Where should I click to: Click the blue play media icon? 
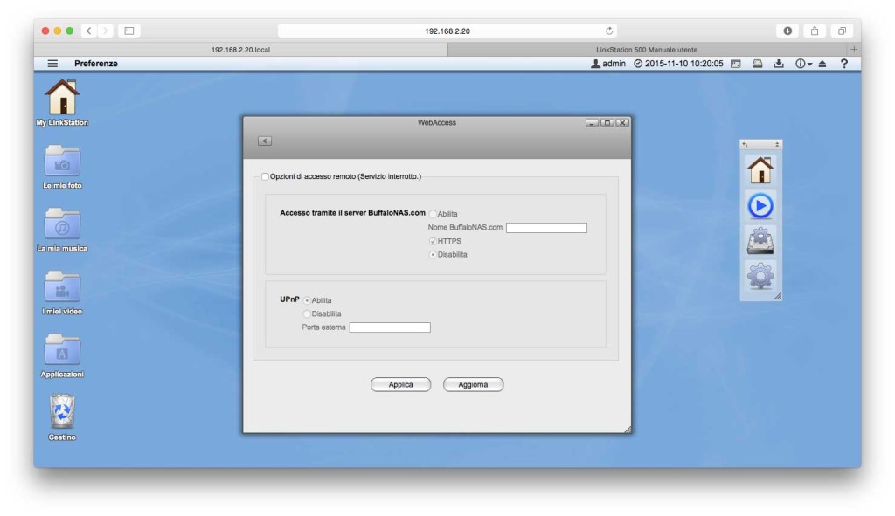click(x=760, y=206)
